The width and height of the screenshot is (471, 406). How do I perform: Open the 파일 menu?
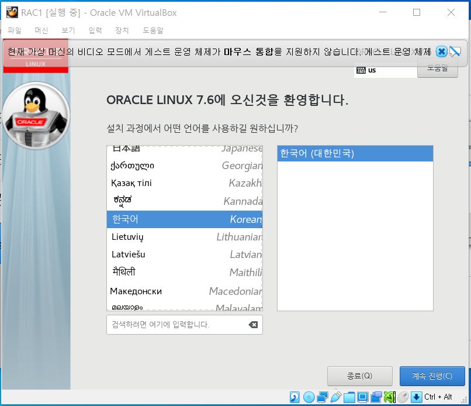[15, 30]
